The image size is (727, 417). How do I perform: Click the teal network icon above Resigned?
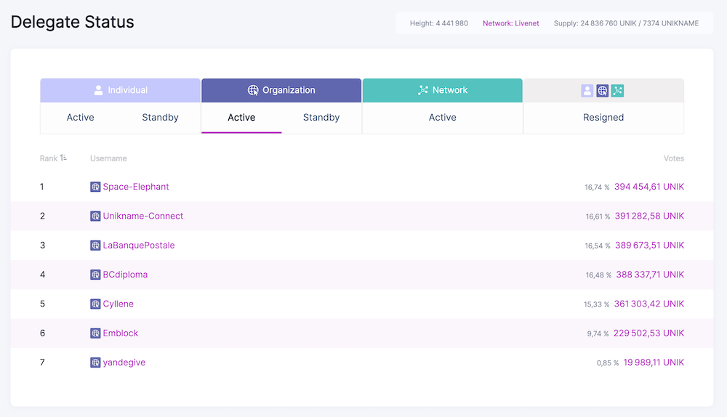(617, 91)
